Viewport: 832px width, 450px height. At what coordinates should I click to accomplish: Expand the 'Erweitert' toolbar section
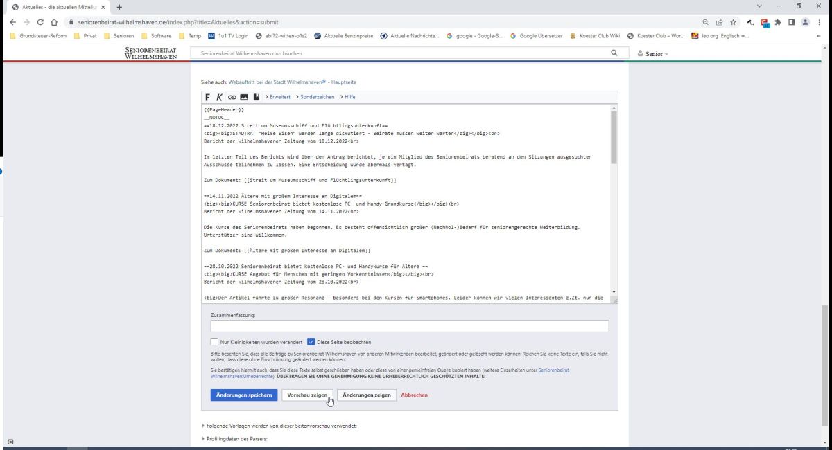click(277, 97)
